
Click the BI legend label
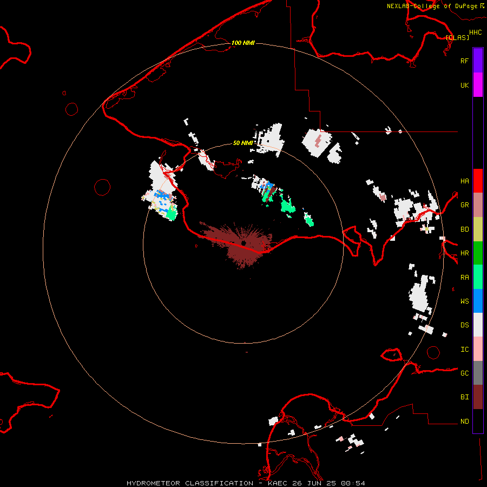tap(464, 397)
